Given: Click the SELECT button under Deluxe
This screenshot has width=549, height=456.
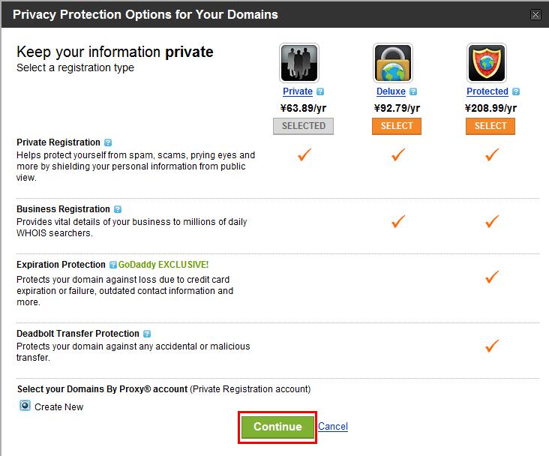Looking at the screenshot, I should tap(397, 126).
